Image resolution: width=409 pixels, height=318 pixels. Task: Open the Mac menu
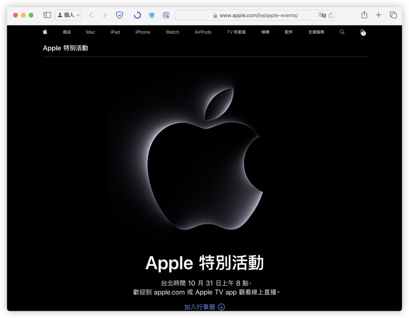pos(91,32)
